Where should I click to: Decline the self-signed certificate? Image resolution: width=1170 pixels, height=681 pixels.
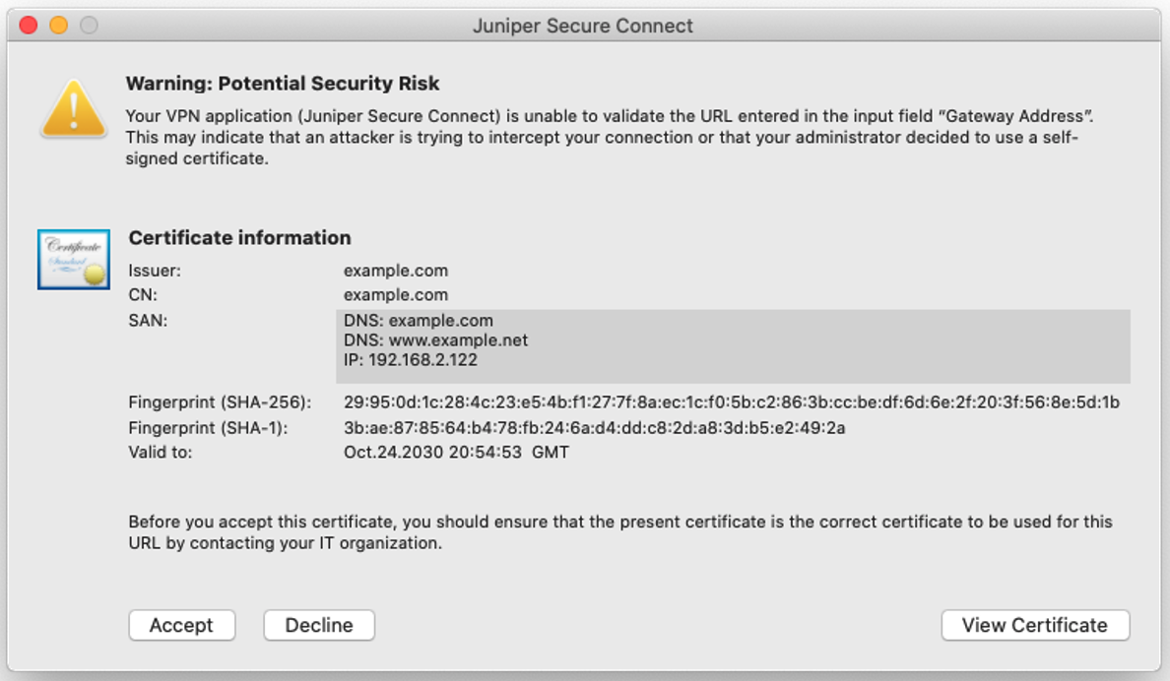tap(319, 625)
